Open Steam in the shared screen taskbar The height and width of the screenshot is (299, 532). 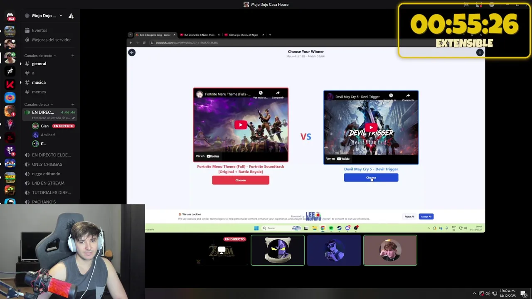pos(339,228)
